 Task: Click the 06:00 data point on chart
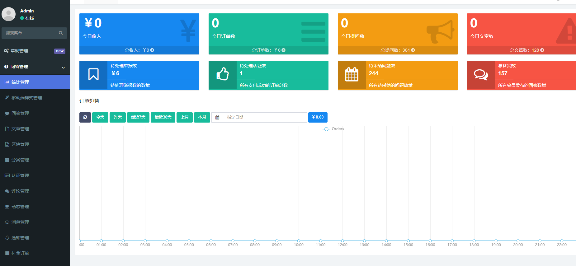pos(211,241)
